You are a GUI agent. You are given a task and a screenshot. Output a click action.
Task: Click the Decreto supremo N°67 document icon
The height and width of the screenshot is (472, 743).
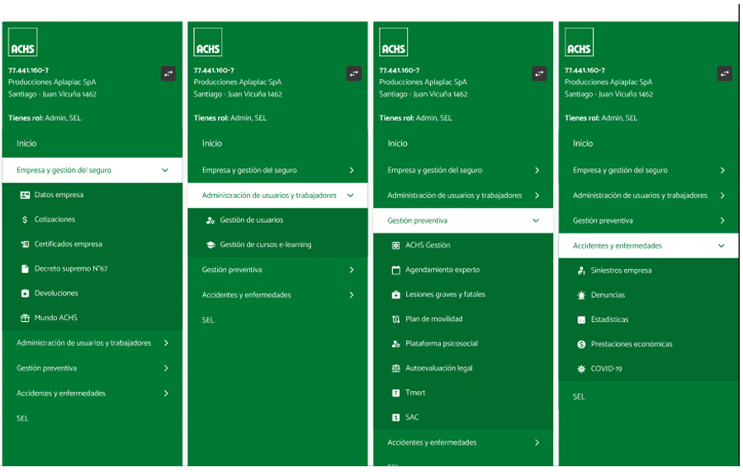click(x=25, y=269)
